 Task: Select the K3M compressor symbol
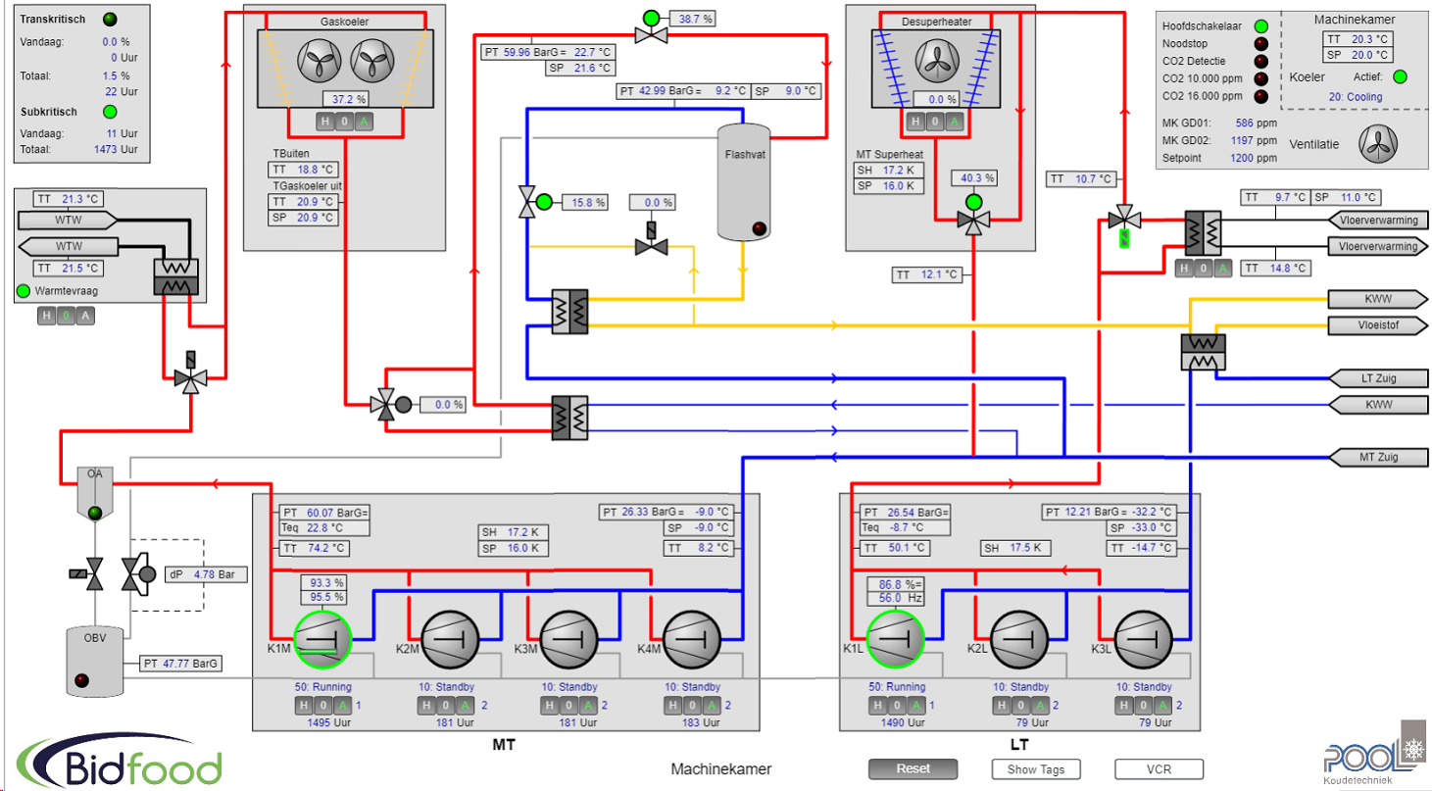569,638
